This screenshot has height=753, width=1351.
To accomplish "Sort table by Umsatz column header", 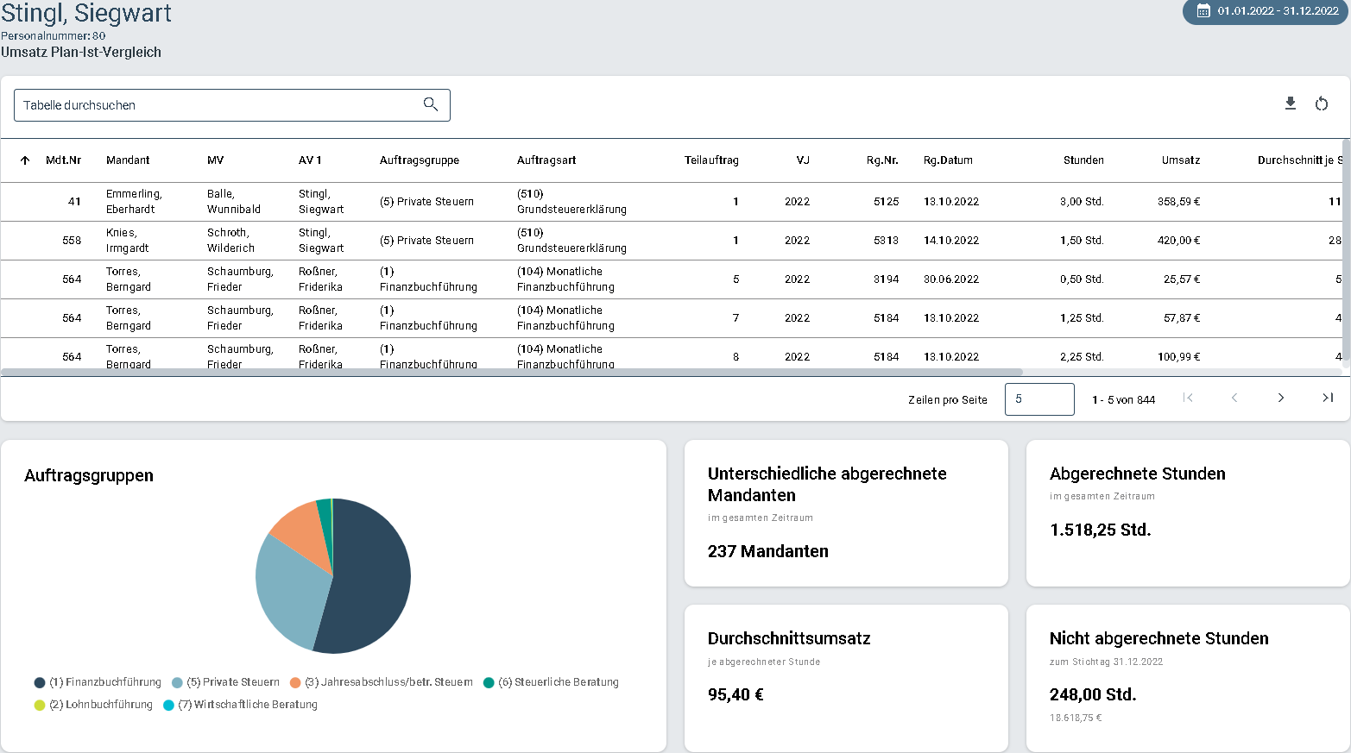I will tap(1180, 160).
